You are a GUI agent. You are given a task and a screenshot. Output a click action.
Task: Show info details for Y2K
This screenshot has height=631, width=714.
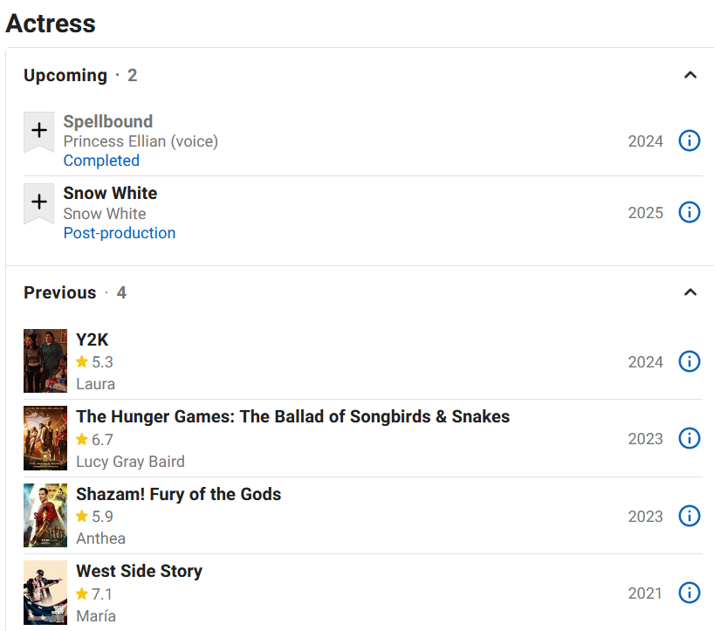click(689, 362)
